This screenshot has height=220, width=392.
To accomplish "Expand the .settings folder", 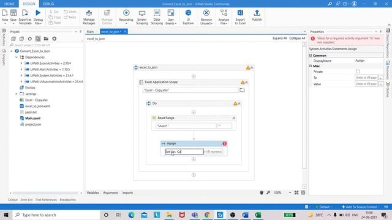I will click(x=17, y=94).
